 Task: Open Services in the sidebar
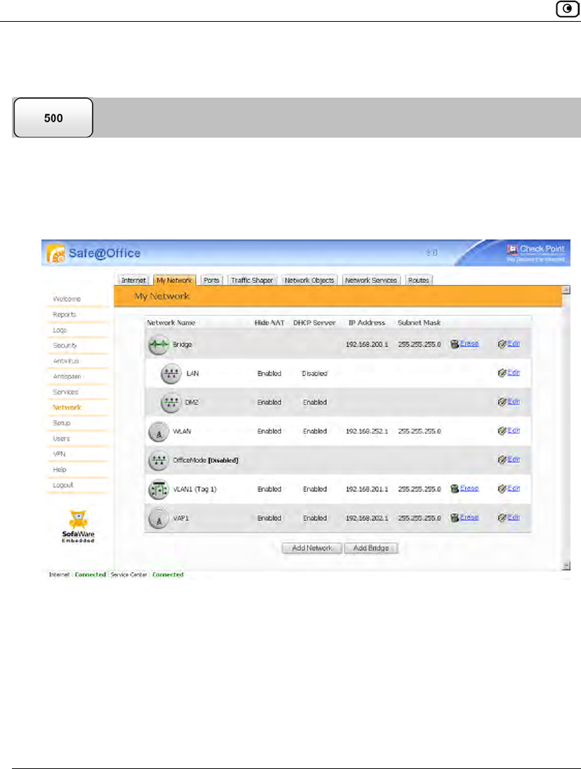[66, 393]
